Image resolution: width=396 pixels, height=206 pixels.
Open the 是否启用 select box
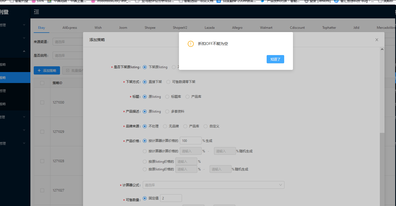68,55
